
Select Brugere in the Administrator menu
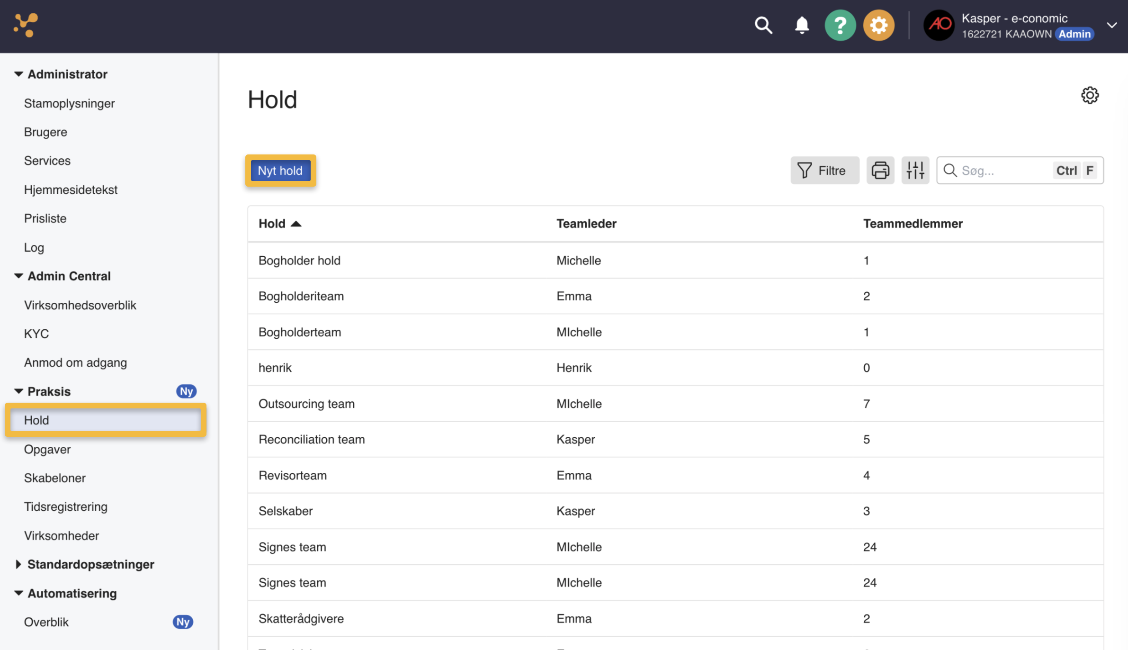coord(45,132)
